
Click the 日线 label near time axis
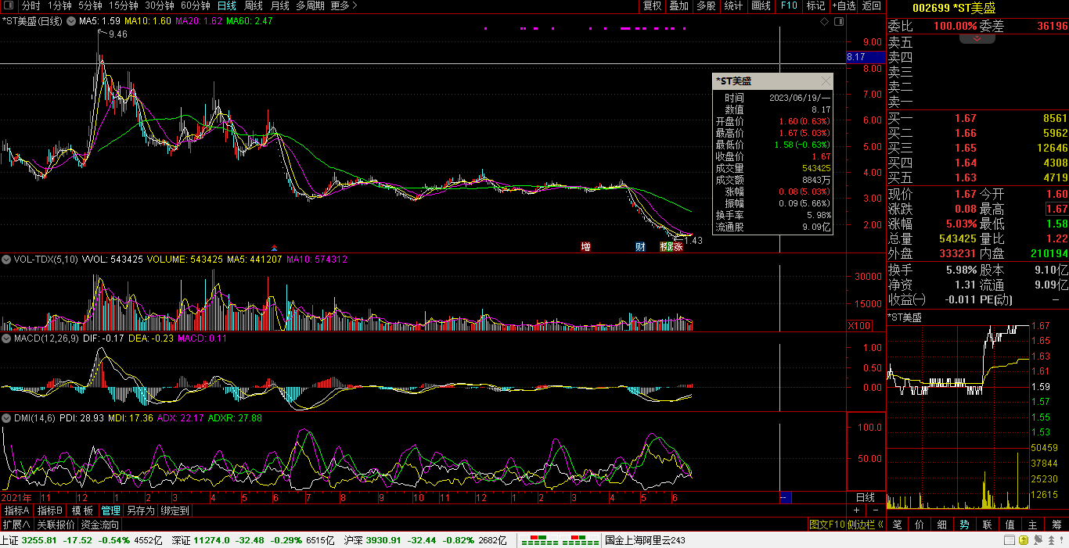(866, 497)
